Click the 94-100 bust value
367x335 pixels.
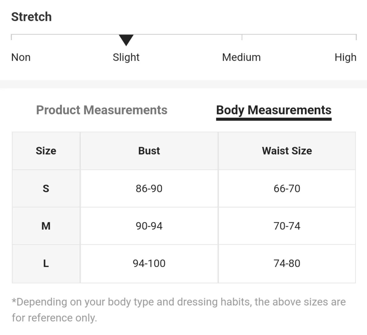point(149,263)
